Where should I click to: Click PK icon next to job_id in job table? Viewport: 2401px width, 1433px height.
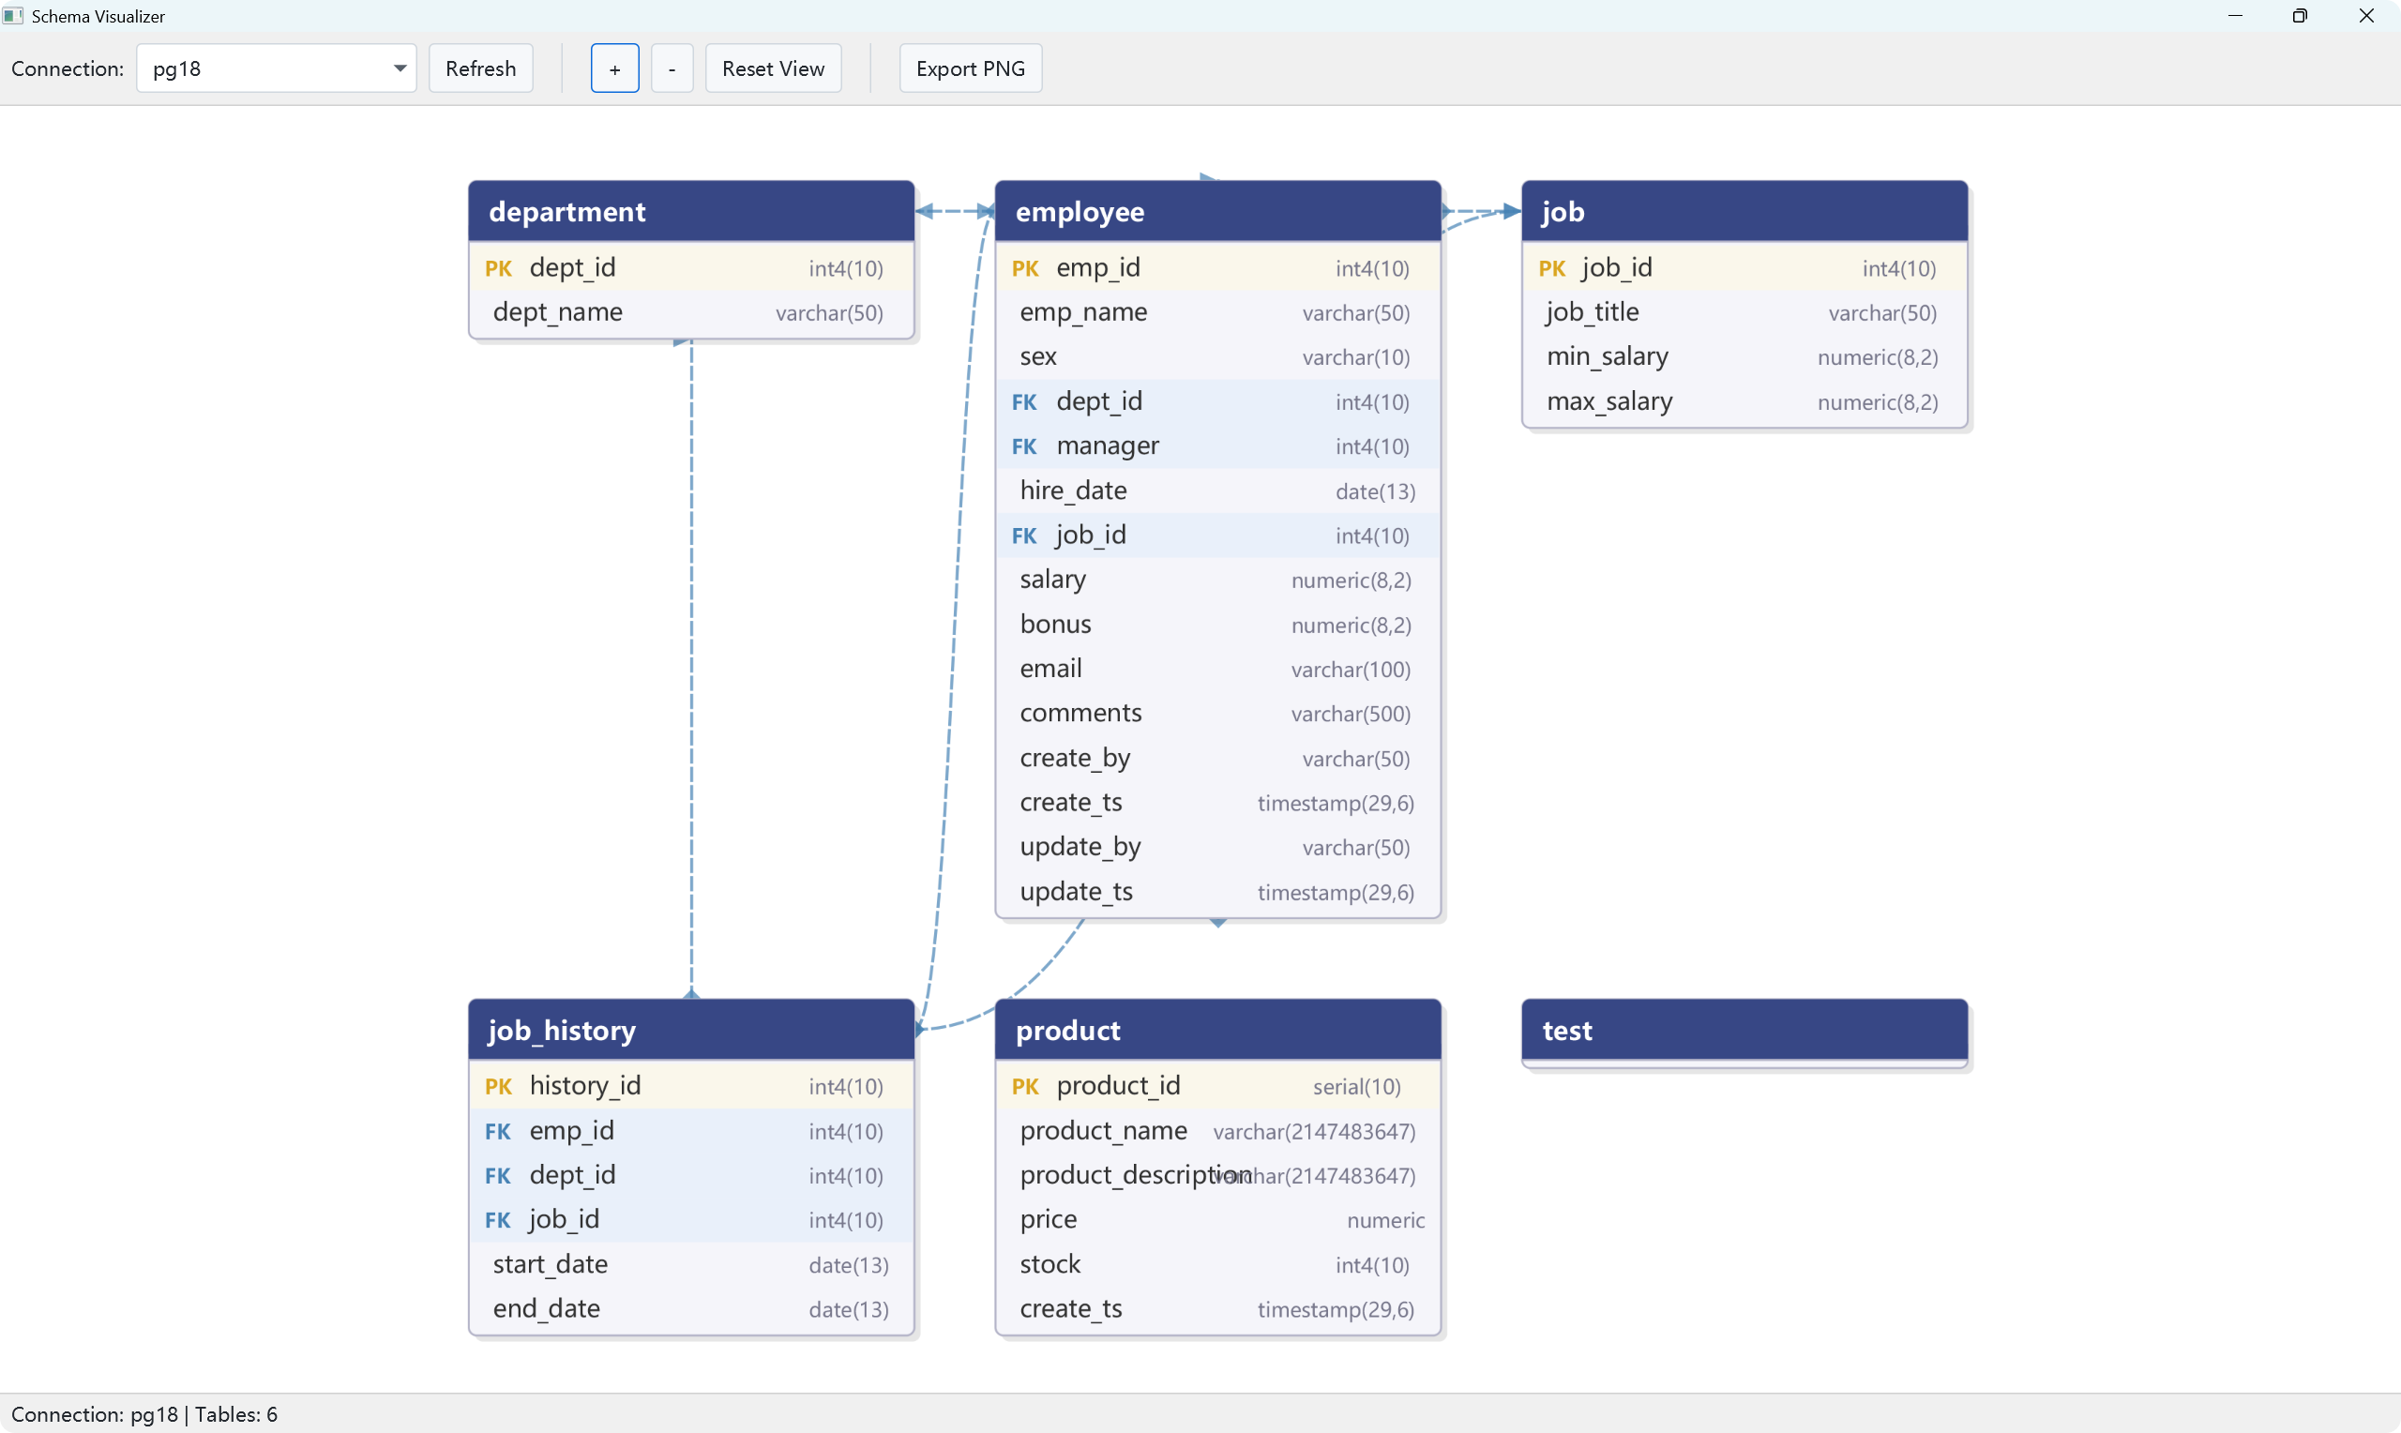click(1551, 268)
